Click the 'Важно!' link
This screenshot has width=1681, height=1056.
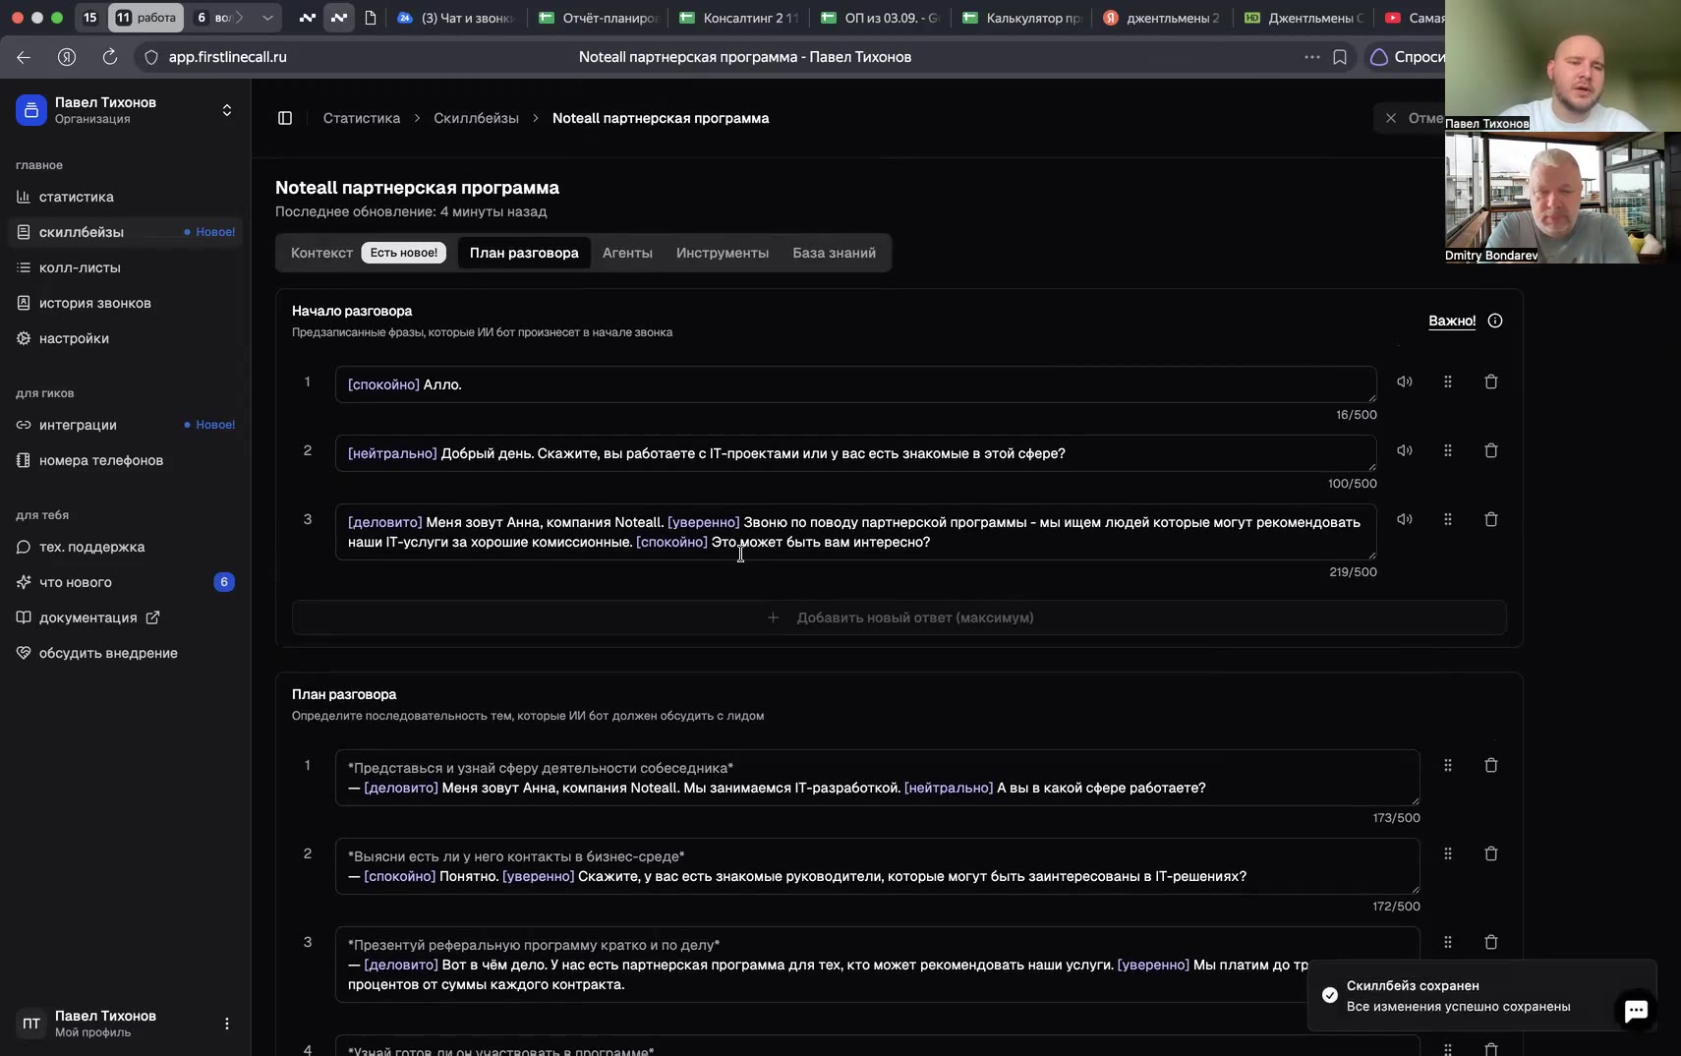click(x=1452, y=321)
